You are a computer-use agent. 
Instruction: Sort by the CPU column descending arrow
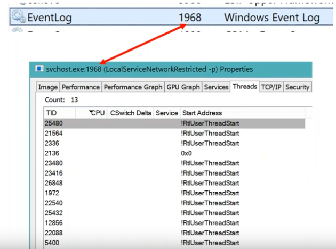coord(92,112)
